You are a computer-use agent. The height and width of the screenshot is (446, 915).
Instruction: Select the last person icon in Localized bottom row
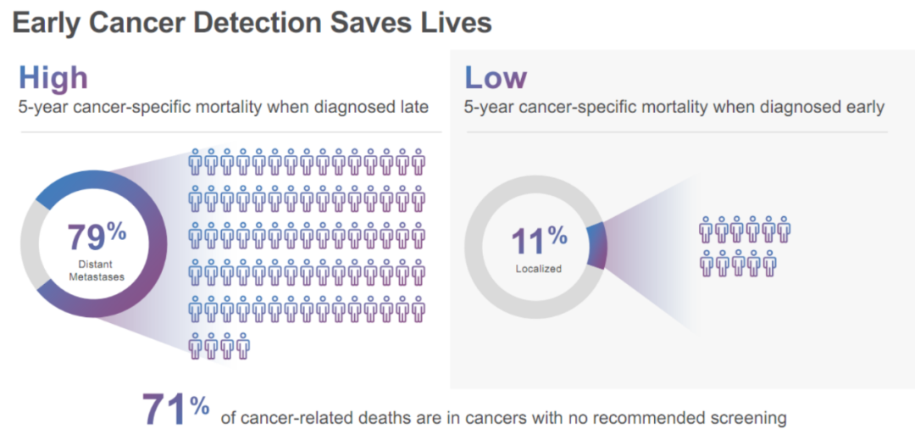coord(769,264)
